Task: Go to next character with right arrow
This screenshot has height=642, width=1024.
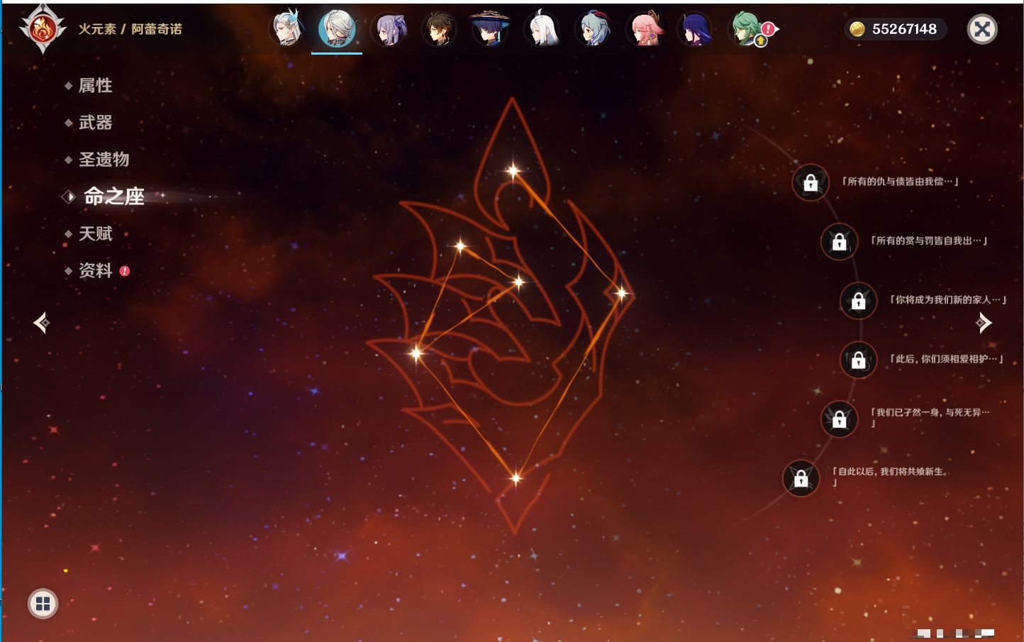Action: pyautogui.click(x=983, y=323)
